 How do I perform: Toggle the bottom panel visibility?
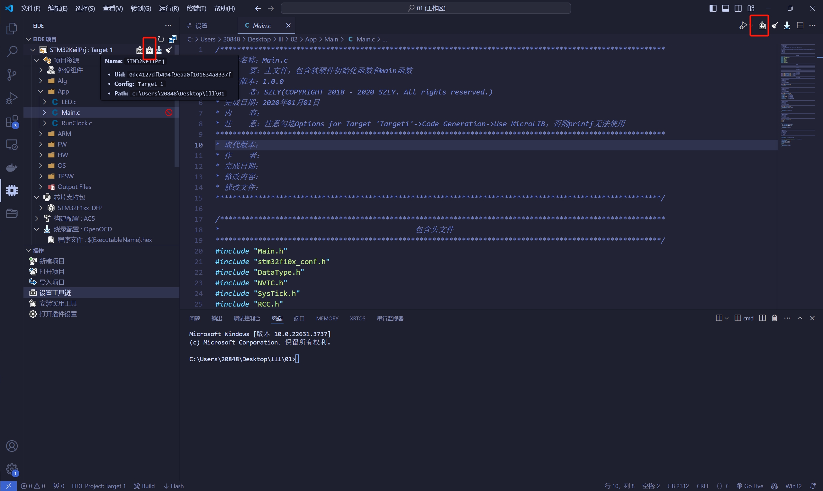(726, 8)
